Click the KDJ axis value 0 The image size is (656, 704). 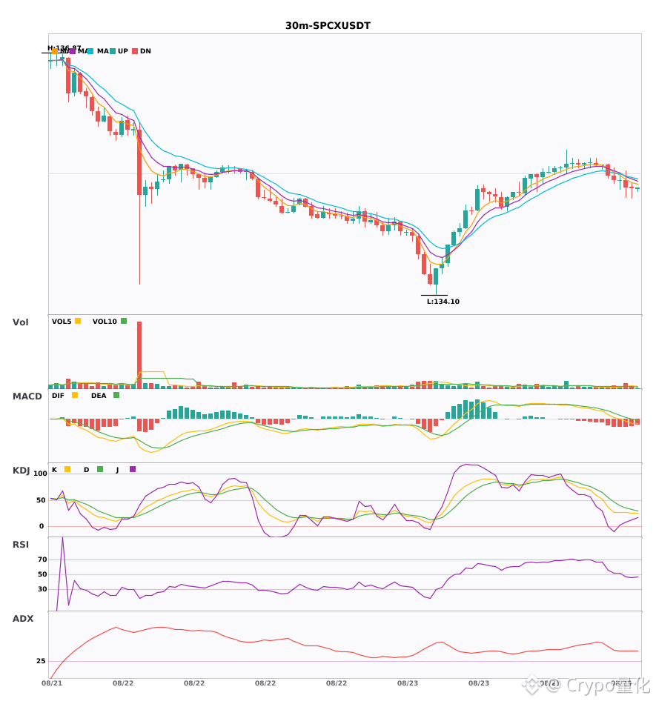pos(42,526)
